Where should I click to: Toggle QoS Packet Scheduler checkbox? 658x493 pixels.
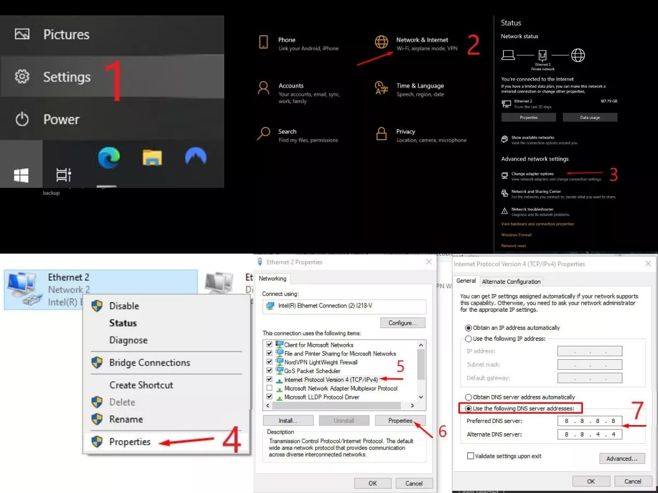tap(269, 371)
